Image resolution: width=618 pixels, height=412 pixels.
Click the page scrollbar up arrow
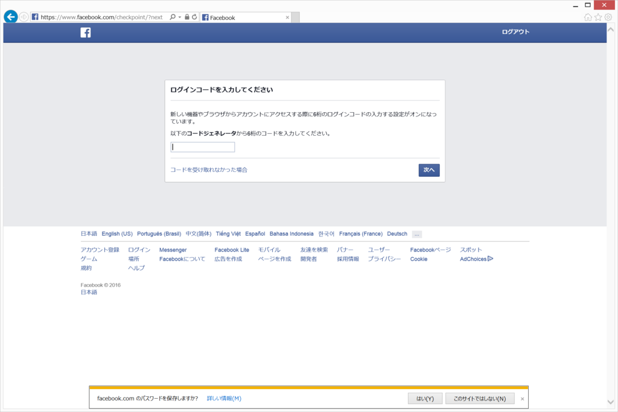(611, 29)
